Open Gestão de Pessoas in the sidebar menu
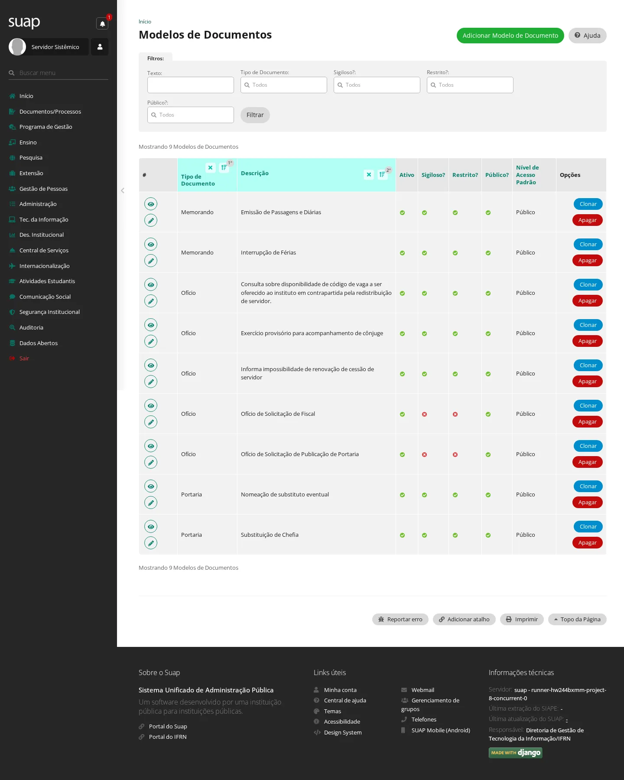 coord(43,189)
